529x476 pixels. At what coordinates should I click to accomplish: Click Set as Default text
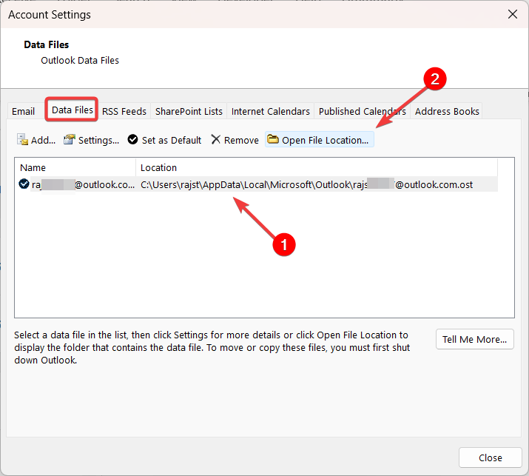coord(172,140)
